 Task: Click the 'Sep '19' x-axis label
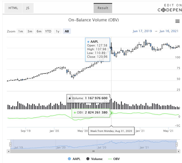pos(26,131)
